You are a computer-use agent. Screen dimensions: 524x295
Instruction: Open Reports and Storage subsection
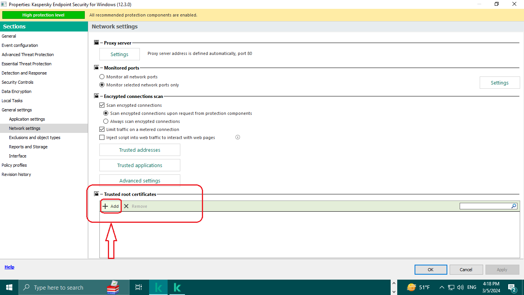[x=44, y=147]
